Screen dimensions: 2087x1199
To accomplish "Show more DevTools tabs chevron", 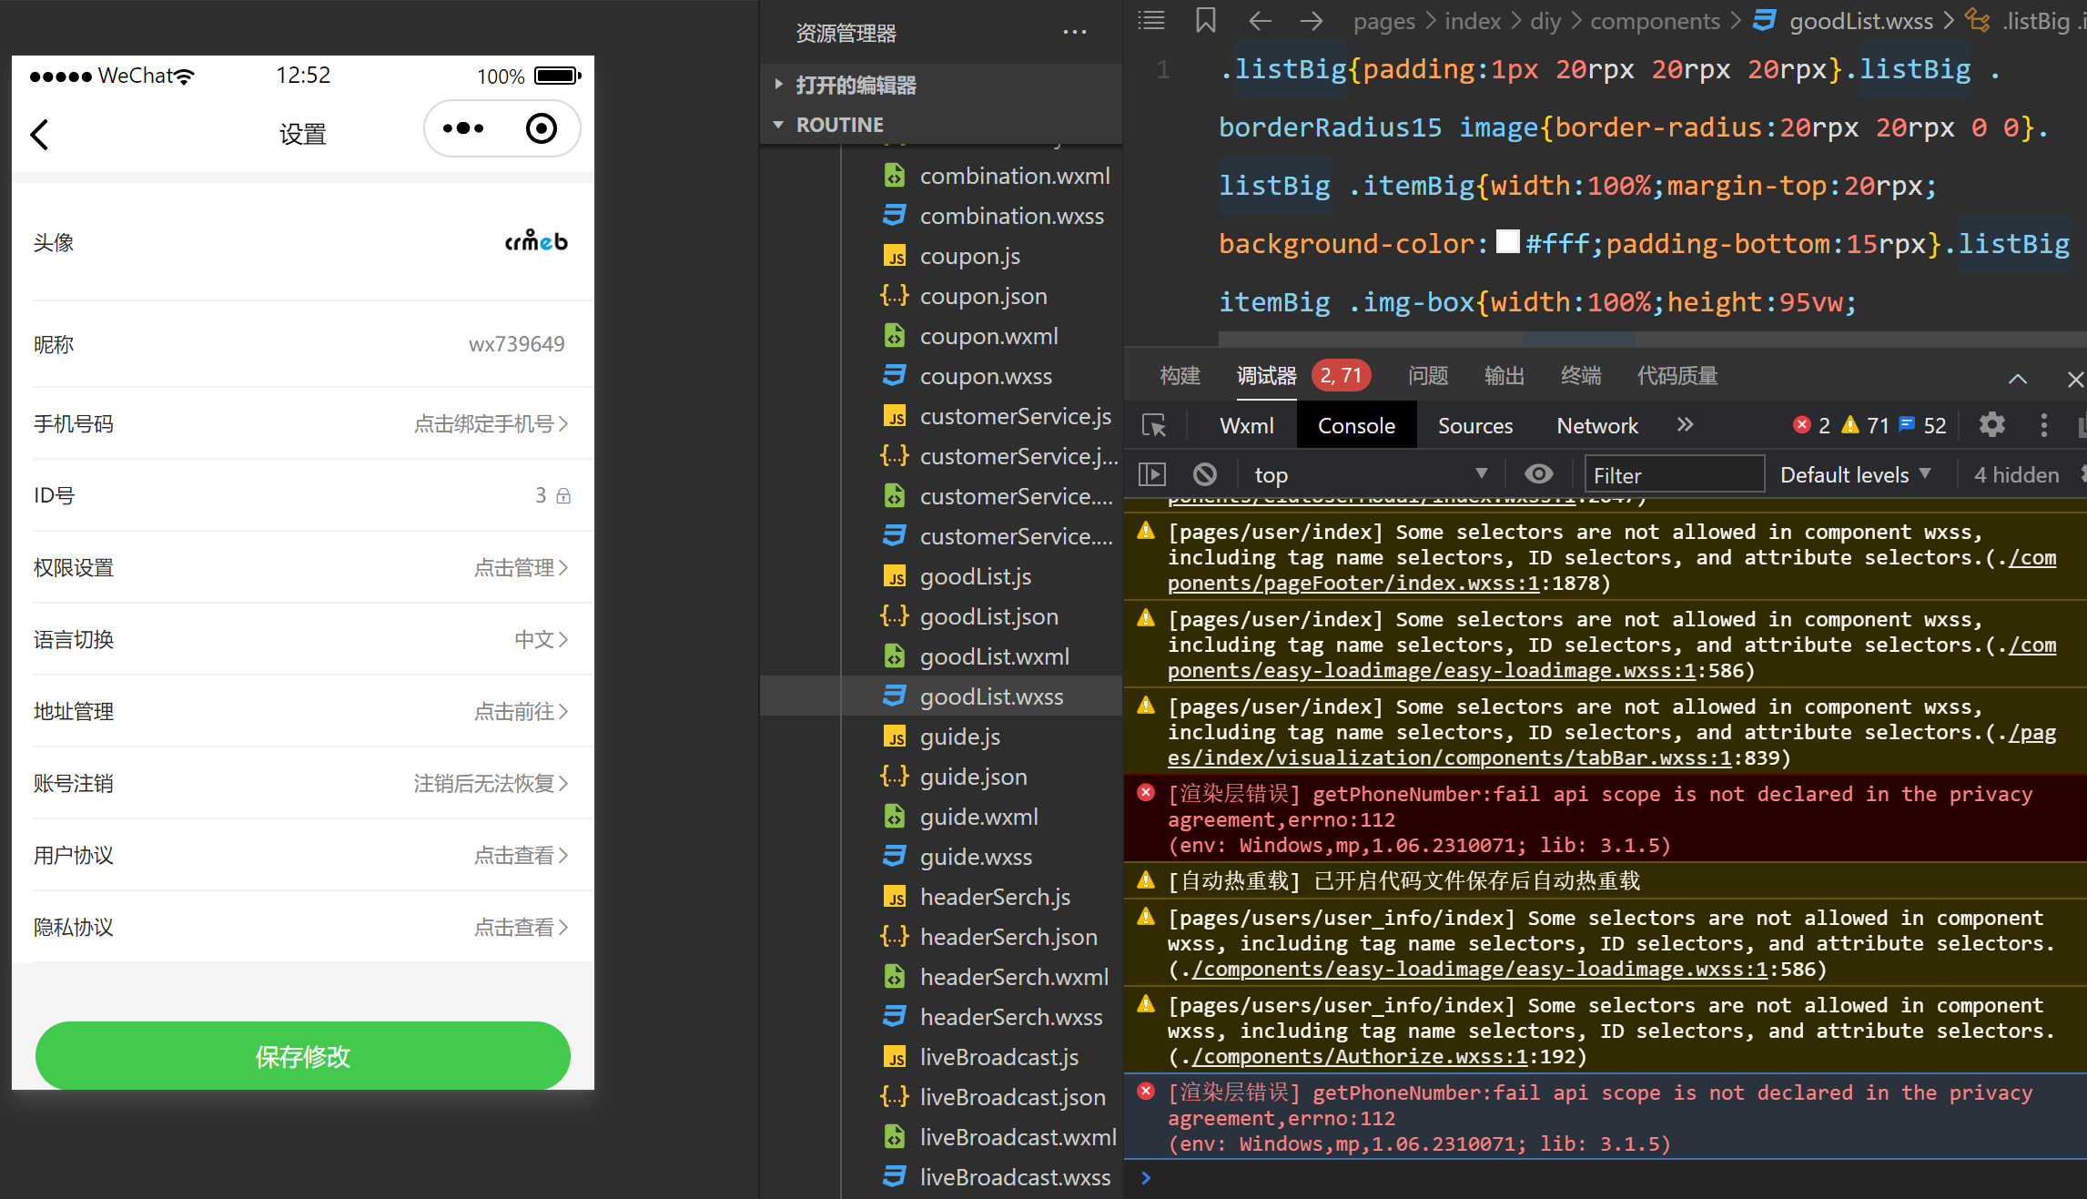I will tap(1685, 424).
